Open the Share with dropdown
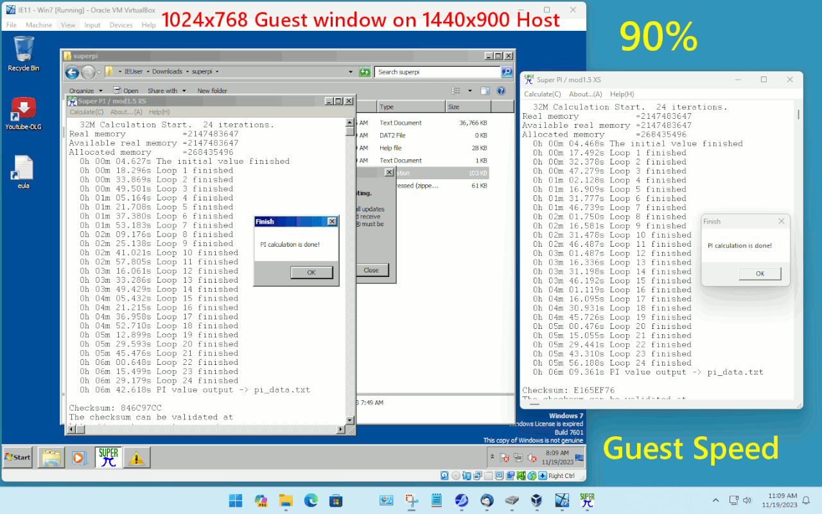The width and height of the screenshot is (822, 514). 167,91
